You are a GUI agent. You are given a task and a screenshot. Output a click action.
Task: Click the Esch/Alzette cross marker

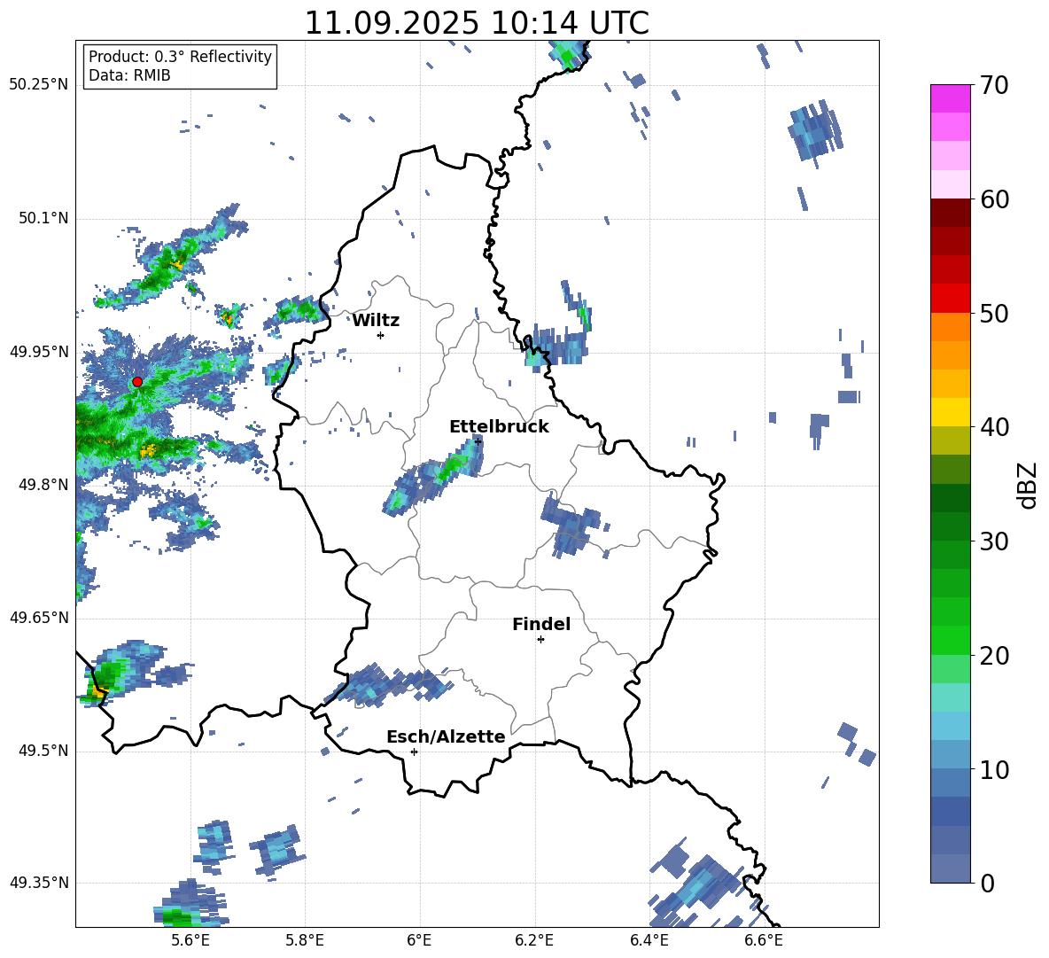(414, 752)
